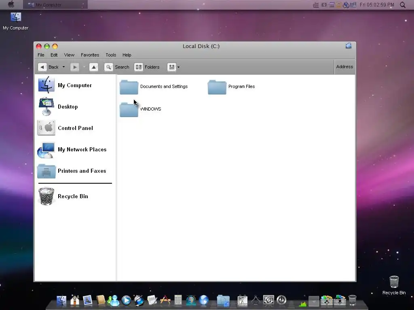Click the blue globe icon in dock
The image size is (414, 310).
pyautogui.click(x=204, y=300)
